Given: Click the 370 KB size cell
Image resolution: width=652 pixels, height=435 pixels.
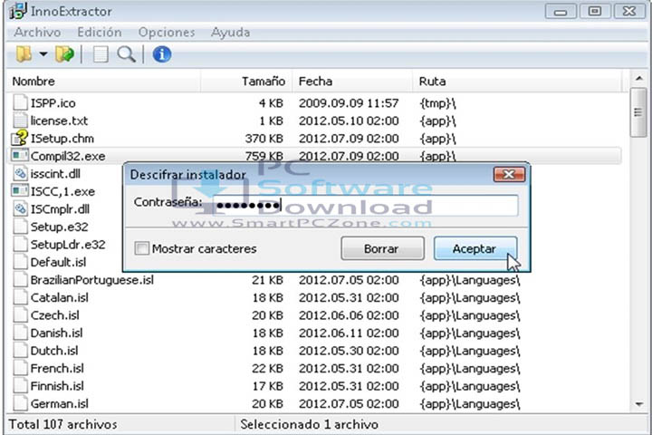Looking at the screenshot, I should pyautogui.click(x=264, y=138).
